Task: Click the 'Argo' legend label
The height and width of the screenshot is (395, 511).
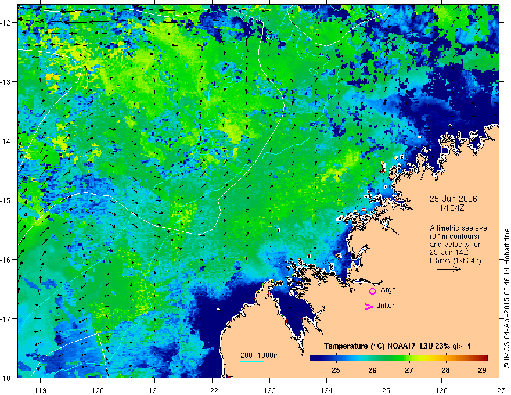Action: (388, 290)
